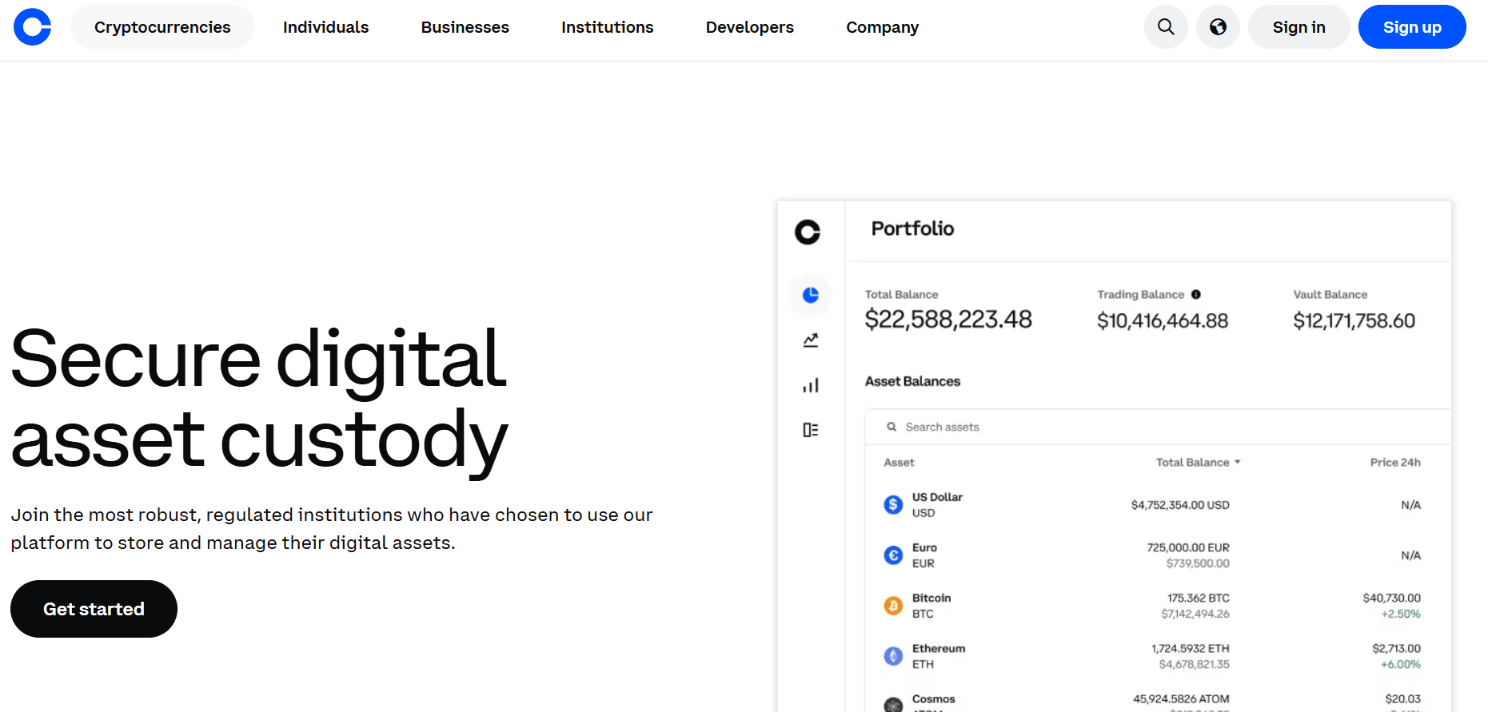Click the US Dollar coin icon
The image size is (1488, 712).
tap(893, 504)
